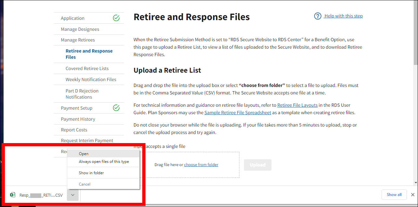
Task: Click the Payment Setup green checkmark icon
Action: (x=116, y=108)
